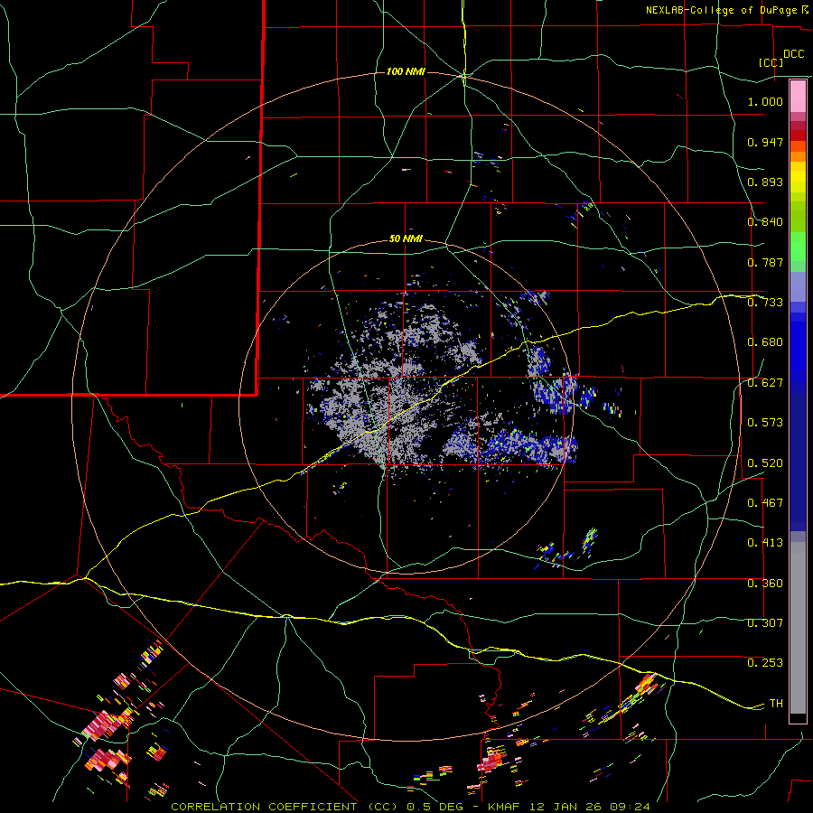Select the 0.360 scale label
The image size is (813, 813).
(765, 584)
